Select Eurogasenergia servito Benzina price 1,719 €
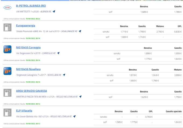The width and height of the screenshot is (183, 128). click(124, 32)
